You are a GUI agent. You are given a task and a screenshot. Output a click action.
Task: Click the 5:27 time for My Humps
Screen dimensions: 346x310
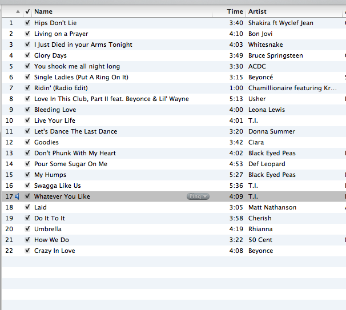236,175
